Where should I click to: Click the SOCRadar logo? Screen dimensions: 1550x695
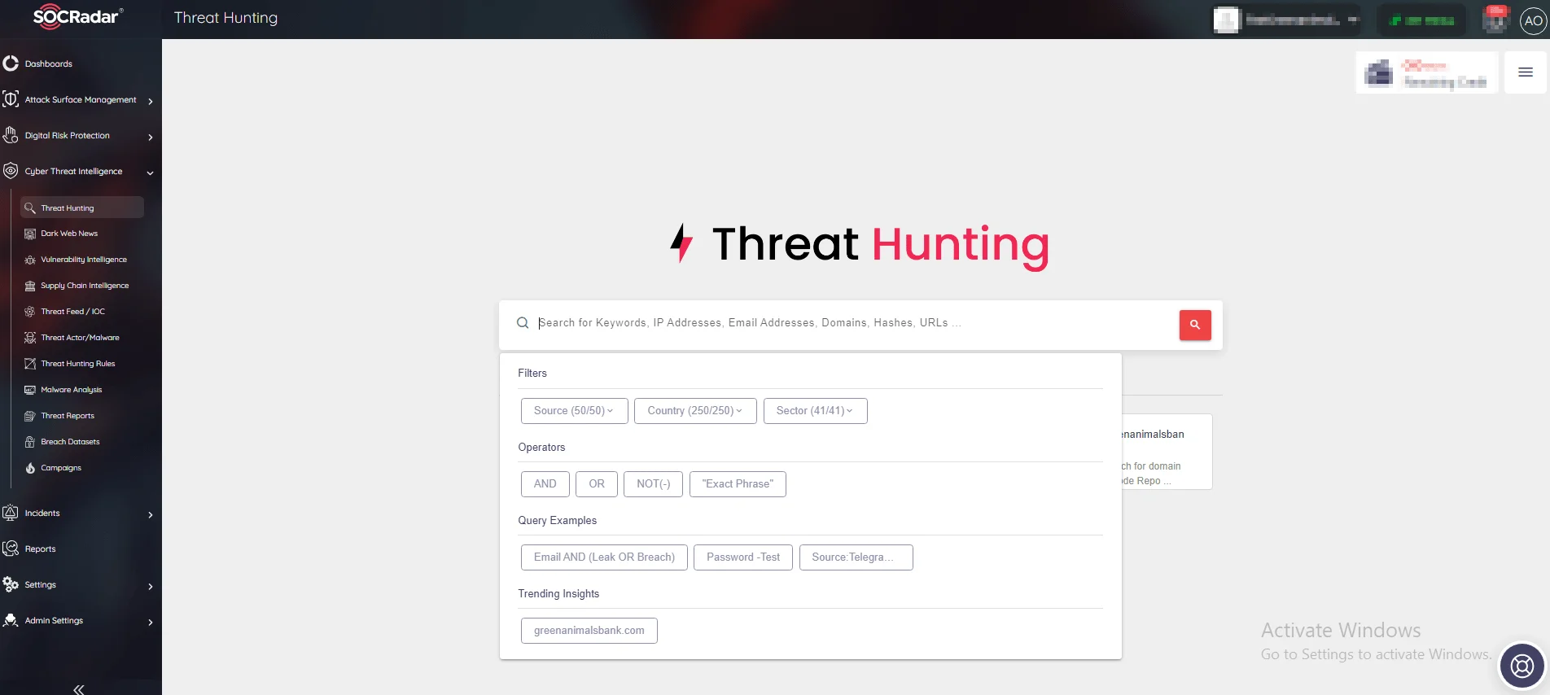click(78, 17)
